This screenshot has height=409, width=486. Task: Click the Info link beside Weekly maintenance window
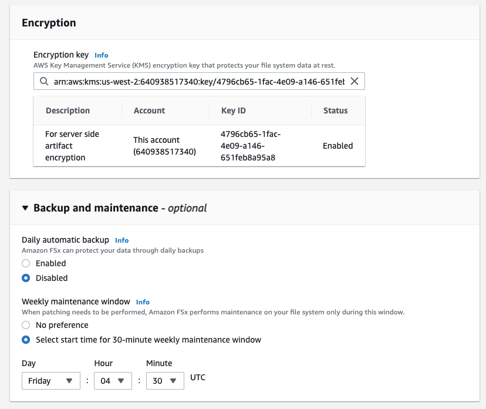click(143, 301)
